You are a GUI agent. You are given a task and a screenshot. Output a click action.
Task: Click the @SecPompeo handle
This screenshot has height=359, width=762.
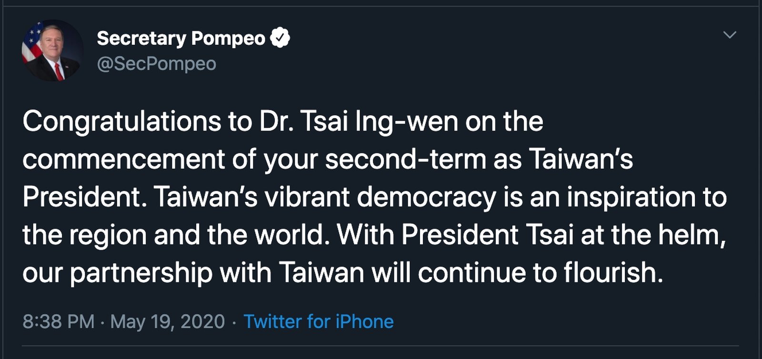tap(156, 63)
